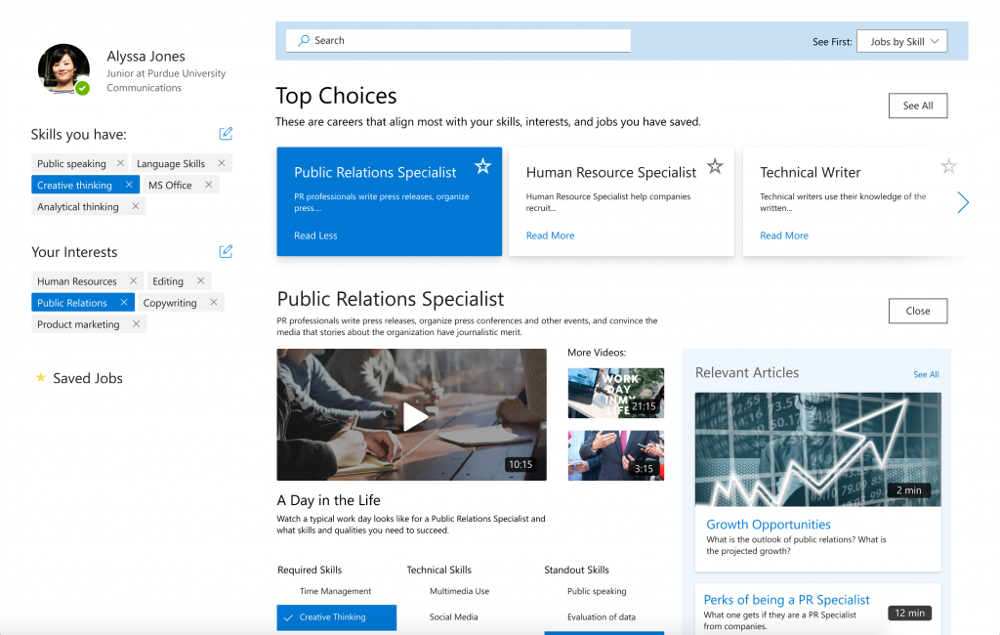Expand Read More on Human Resource Specialist
The image size is (1000, 635).
(550, 235)
